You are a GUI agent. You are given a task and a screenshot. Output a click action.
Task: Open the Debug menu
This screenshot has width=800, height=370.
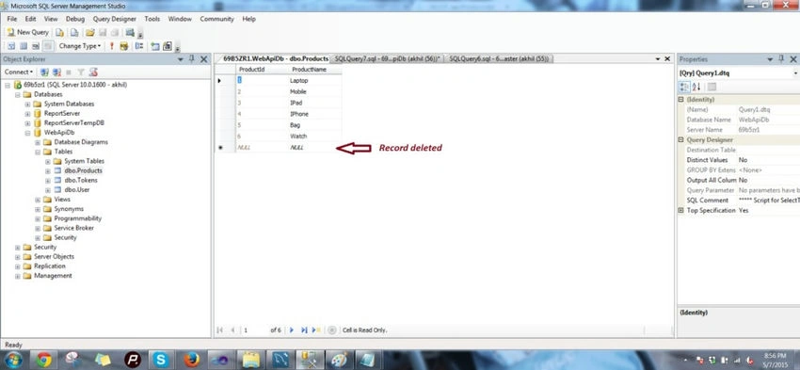click(75, 19)
